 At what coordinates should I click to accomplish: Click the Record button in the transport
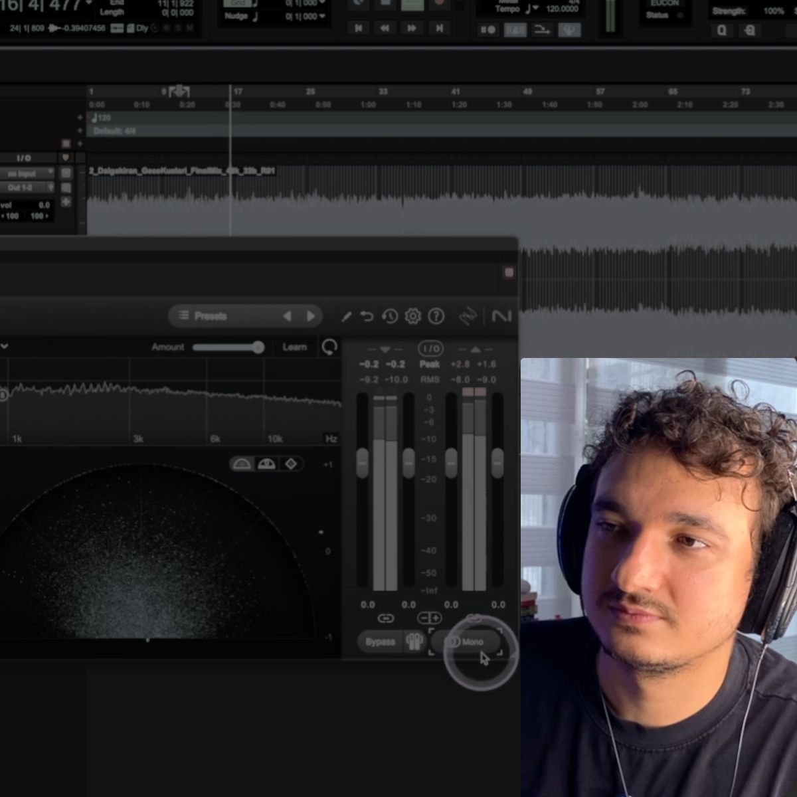pyautogui.click(x=439, y=3)
